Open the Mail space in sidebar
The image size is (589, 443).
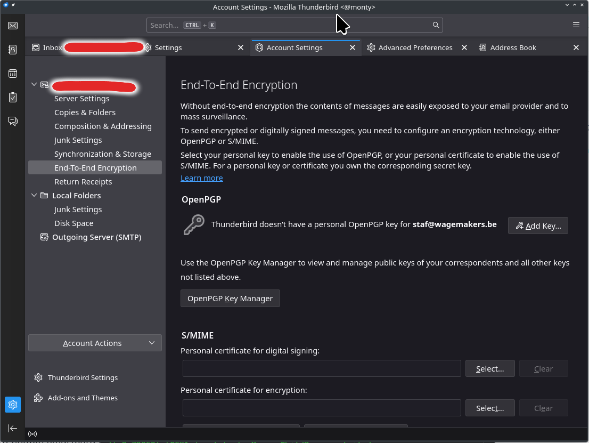point(13,26)
